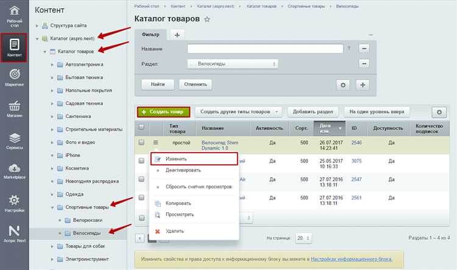Choose Копировать in the context menu
This screenshot has height=270, width=457.
[178, 203]
